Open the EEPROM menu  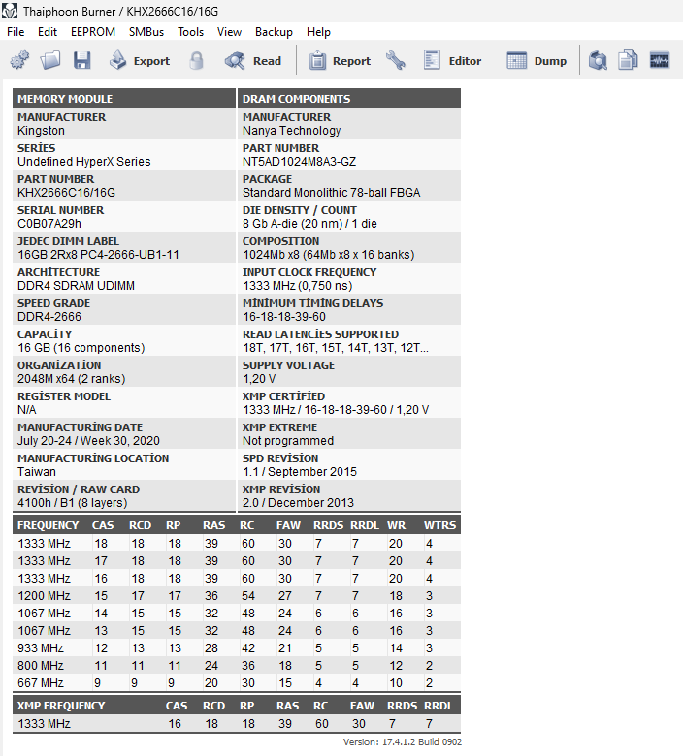93,32
